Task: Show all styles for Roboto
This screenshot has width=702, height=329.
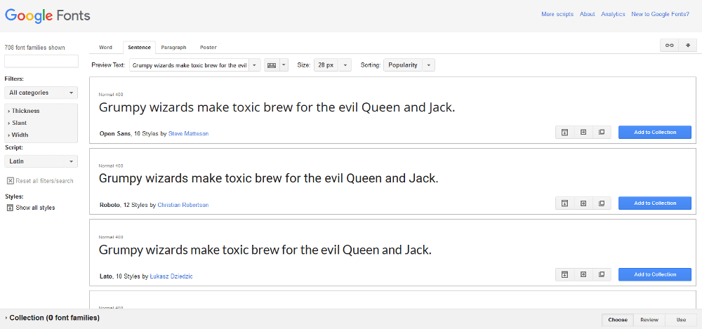Action: tap(564, 203)
